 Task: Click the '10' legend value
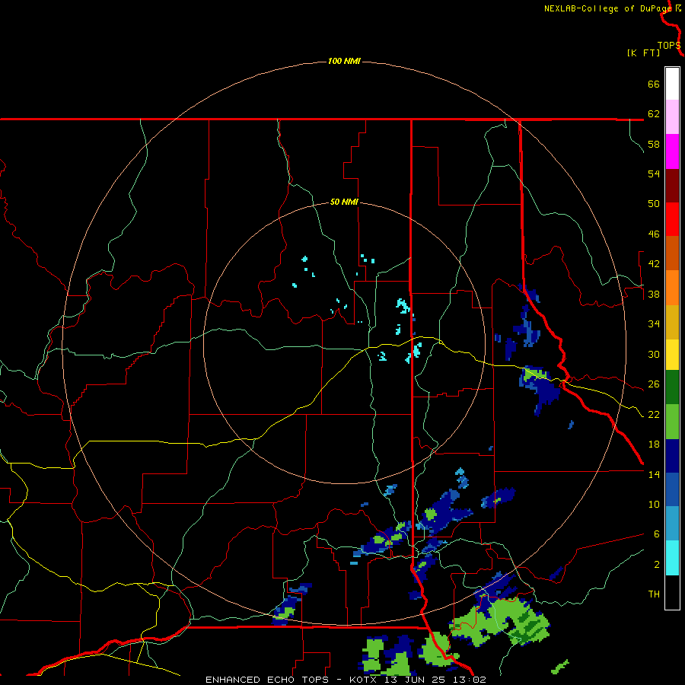[654, 505]
